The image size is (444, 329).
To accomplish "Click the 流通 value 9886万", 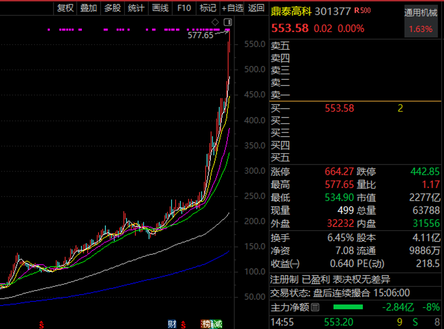I will [x=425, y=250].
